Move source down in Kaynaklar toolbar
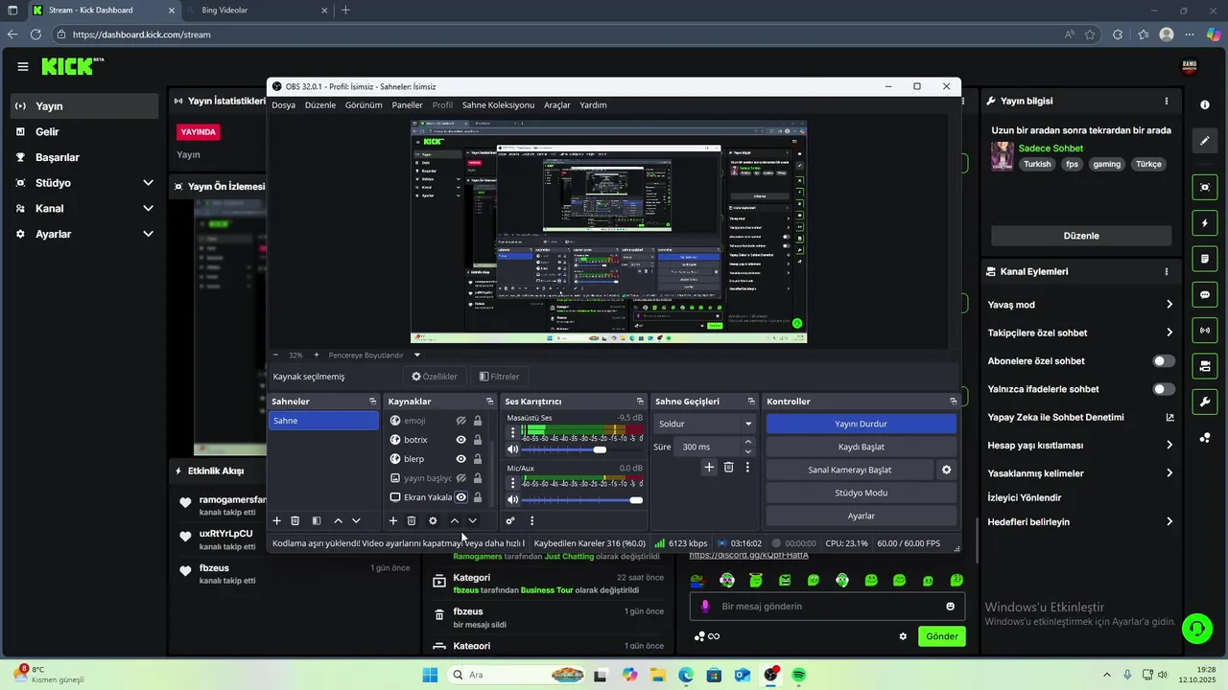1228x690 pixels. (473, 520)
